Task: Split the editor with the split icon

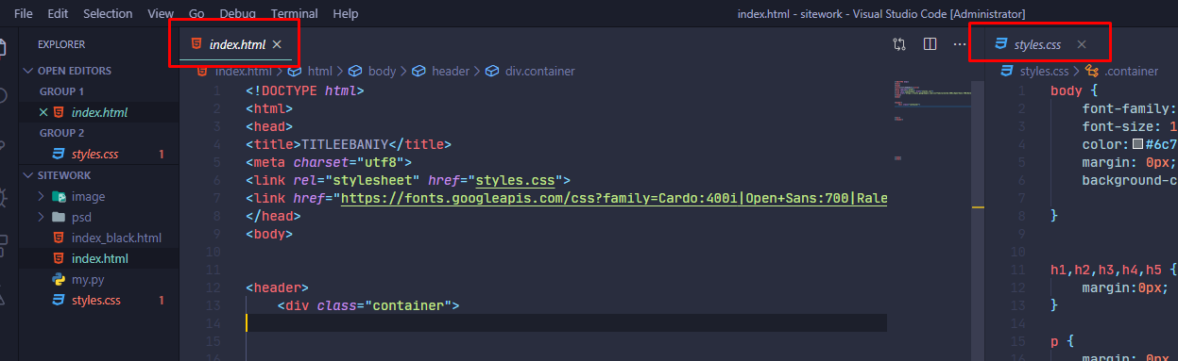Action: click(930, 44)
